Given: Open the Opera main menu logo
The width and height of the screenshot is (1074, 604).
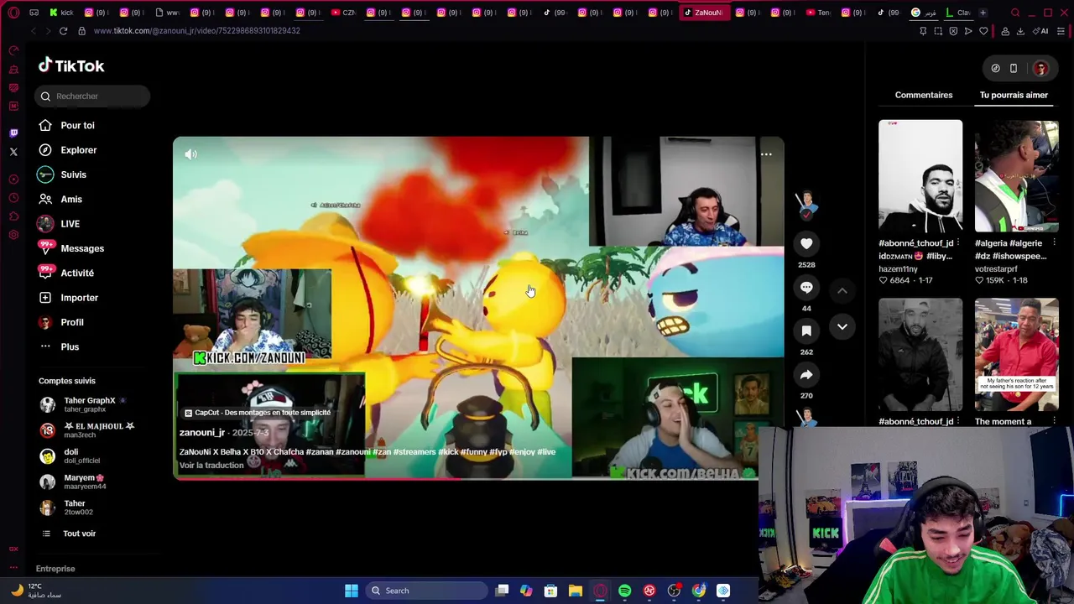Looking at the screenshot, I should [x=13, y=13].
